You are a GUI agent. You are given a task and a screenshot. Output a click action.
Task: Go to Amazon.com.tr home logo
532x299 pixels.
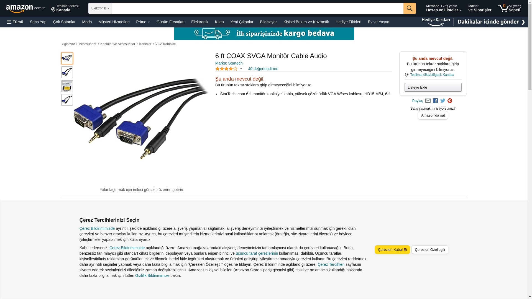tap(25, 9)
